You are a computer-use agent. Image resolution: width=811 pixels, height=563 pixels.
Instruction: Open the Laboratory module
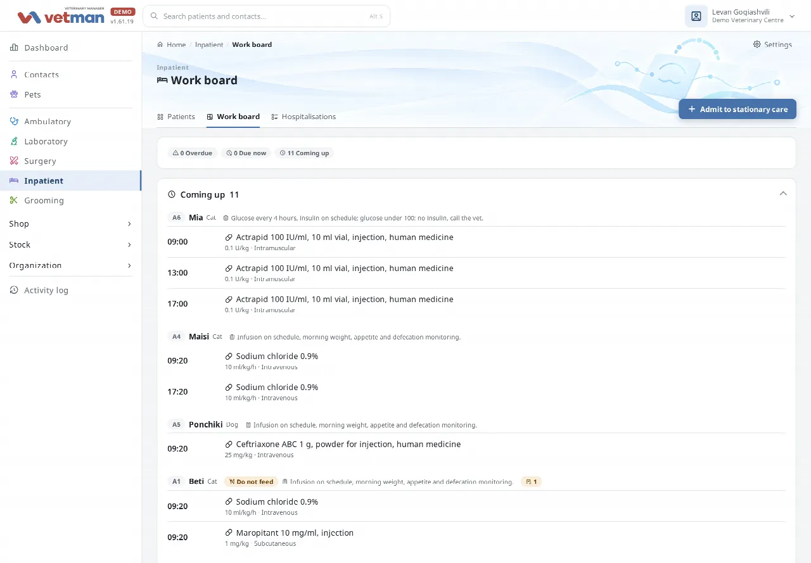pos(70,141)
